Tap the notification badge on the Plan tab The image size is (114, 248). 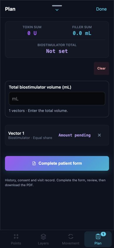[103, 234]
